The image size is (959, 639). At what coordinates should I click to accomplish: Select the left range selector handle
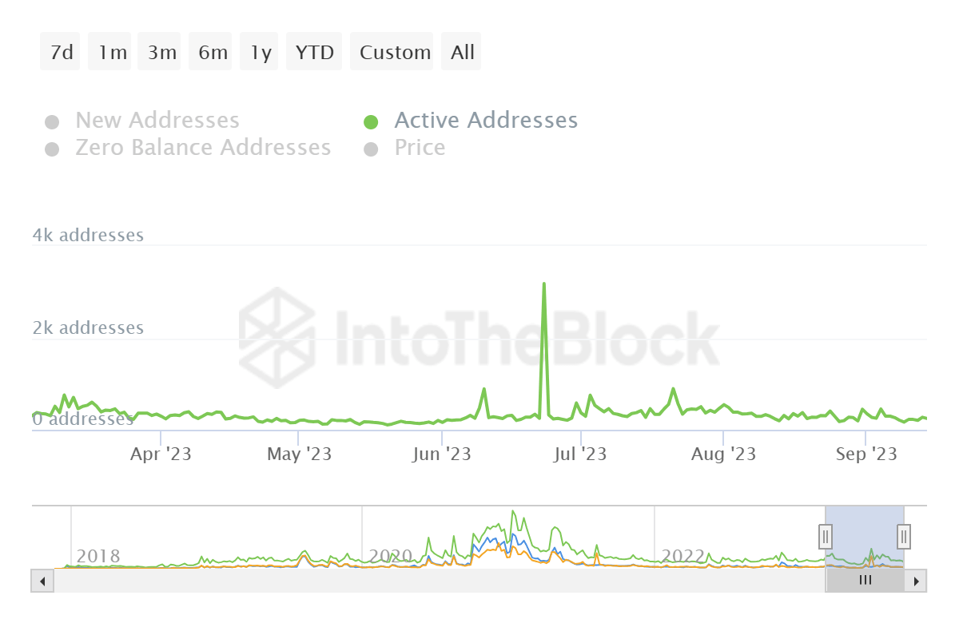[x=826, y=537]
